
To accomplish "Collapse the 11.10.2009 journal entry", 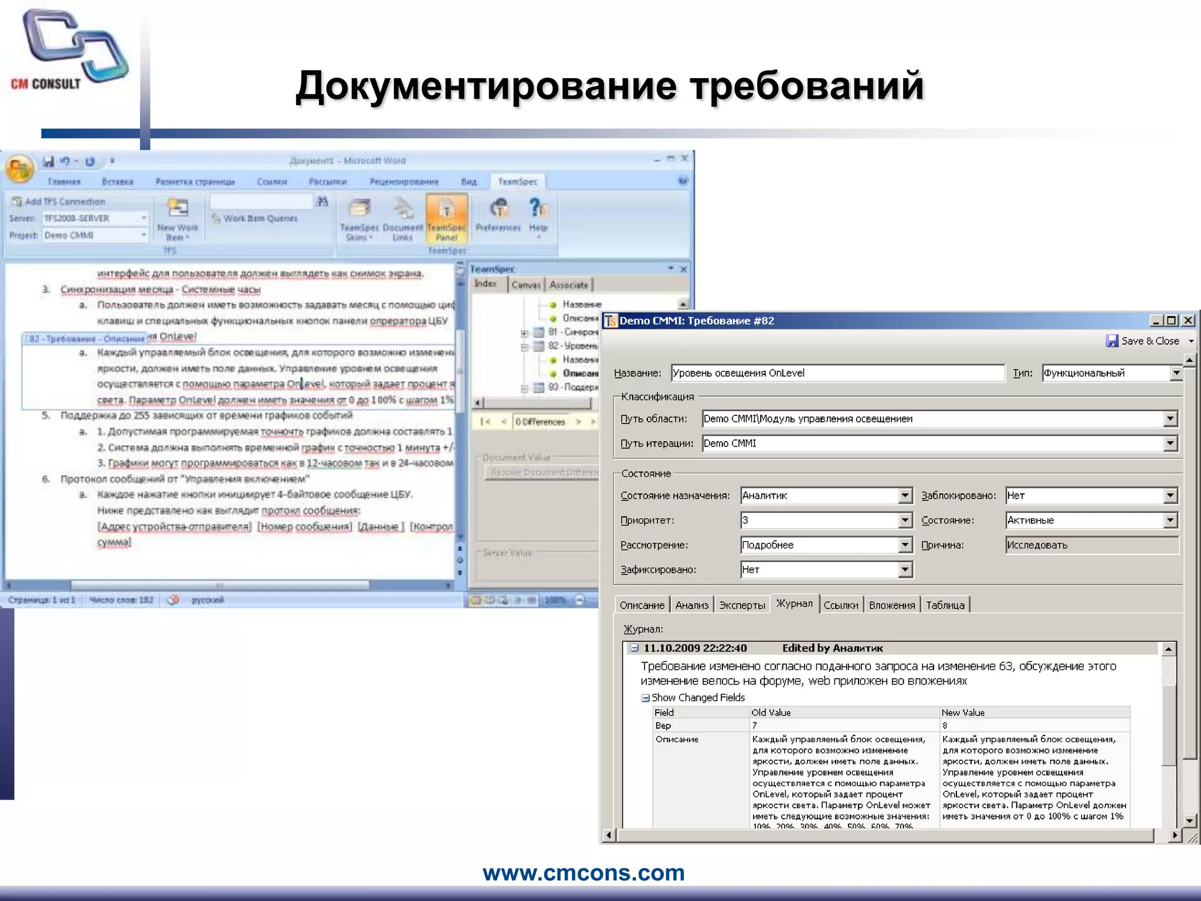I will [635, 648].
